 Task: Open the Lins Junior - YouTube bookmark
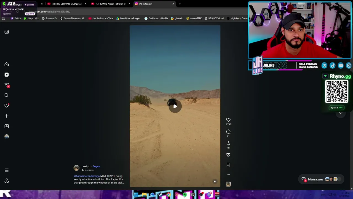point(101,19)
